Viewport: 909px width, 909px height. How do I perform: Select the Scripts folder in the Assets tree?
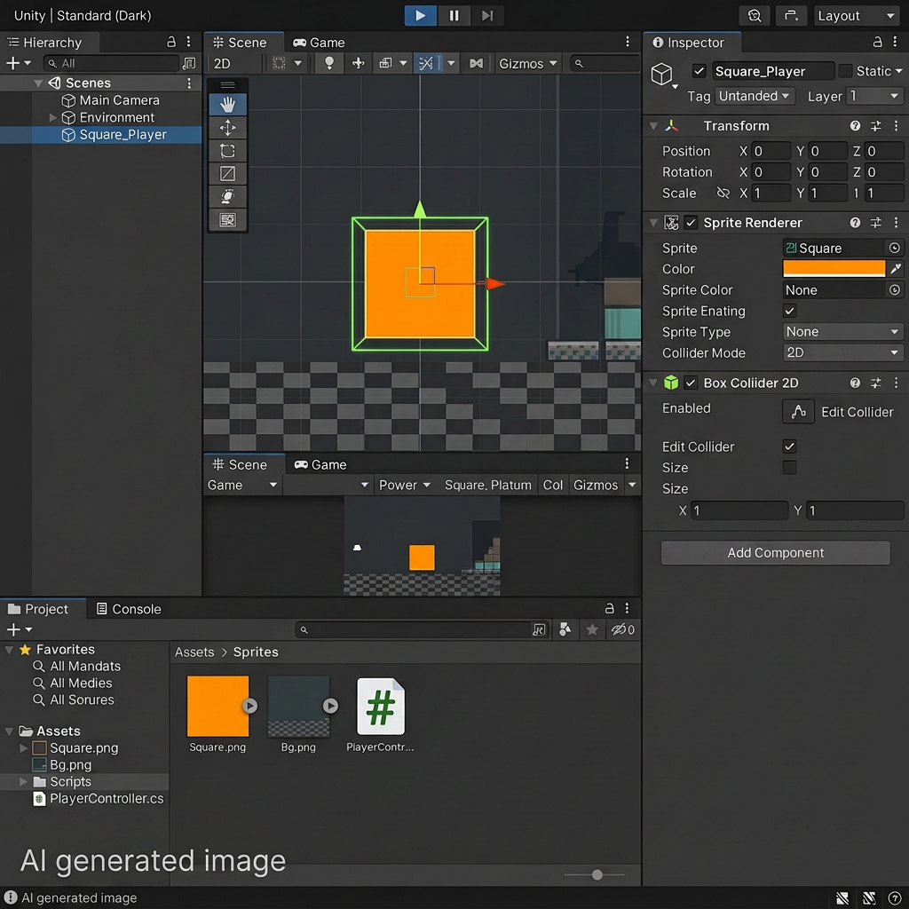(70, 782)
